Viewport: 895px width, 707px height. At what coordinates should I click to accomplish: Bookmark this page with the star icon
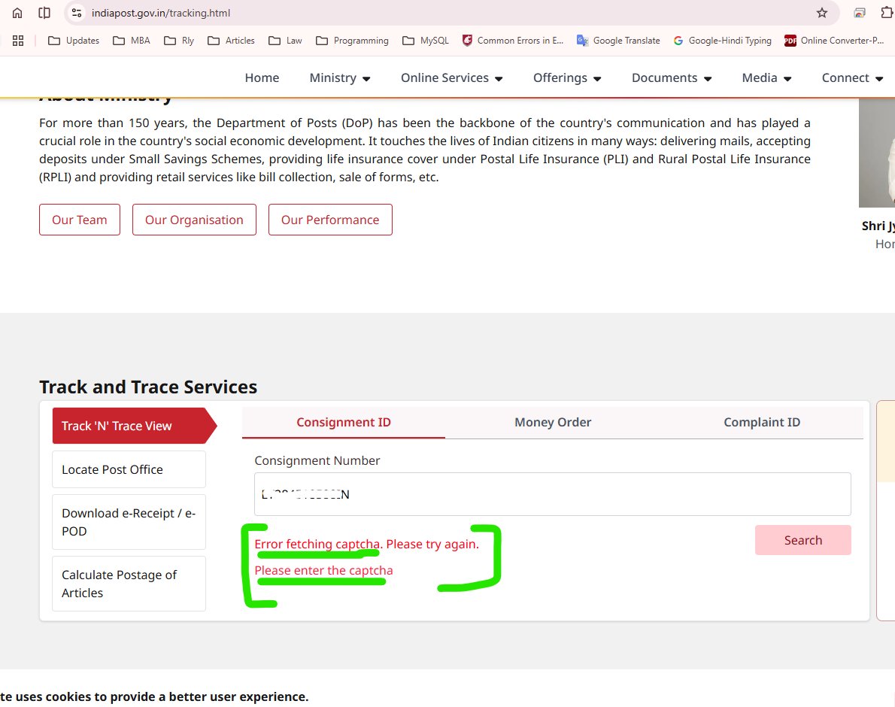(x=821, y=13)
